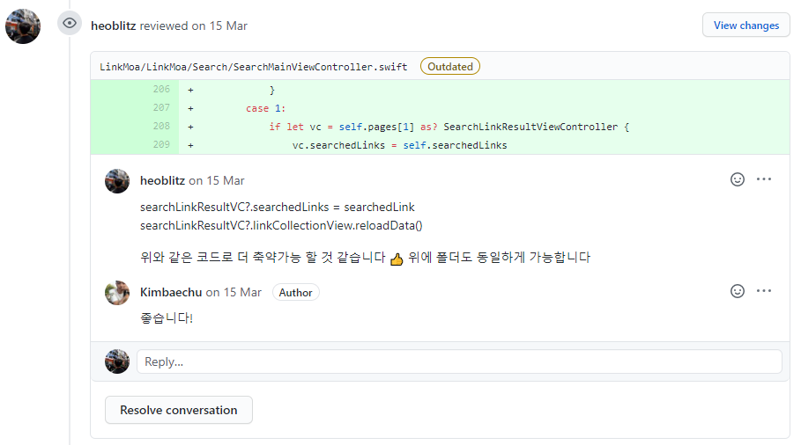Click line number 208 in the diff
This screenshot has height=445, width=801.
point(161,126)
